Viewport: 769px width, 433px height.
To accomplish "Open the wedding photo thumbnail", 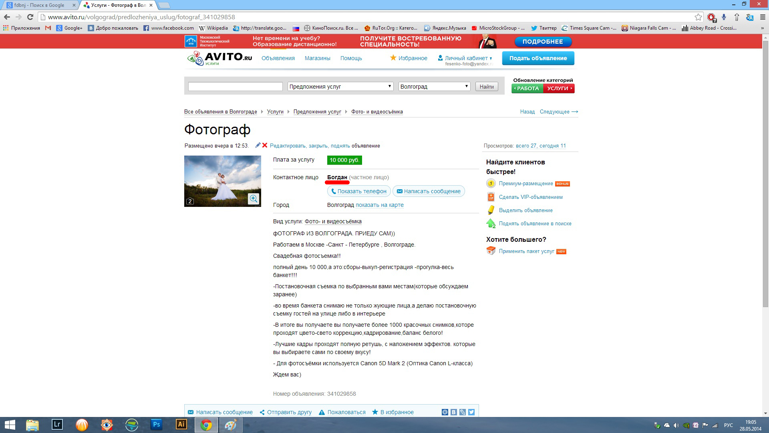I will click(x=222, y=180).
